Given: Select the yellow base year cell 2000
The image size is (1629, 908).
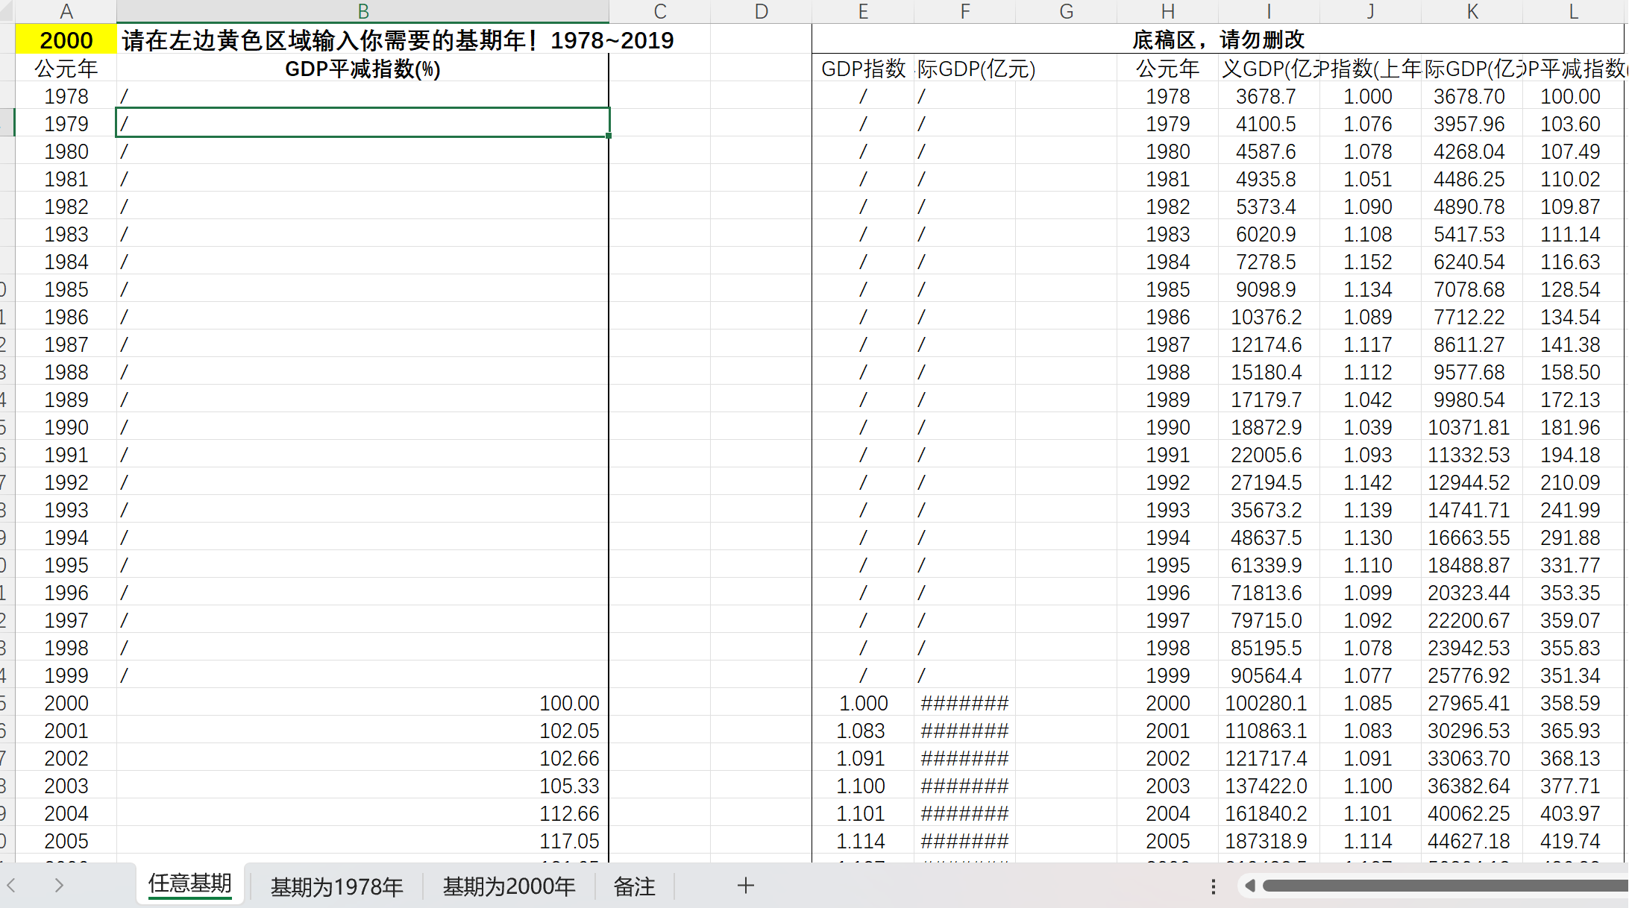Looking at the screenshot, I should [x=66, y=40].
